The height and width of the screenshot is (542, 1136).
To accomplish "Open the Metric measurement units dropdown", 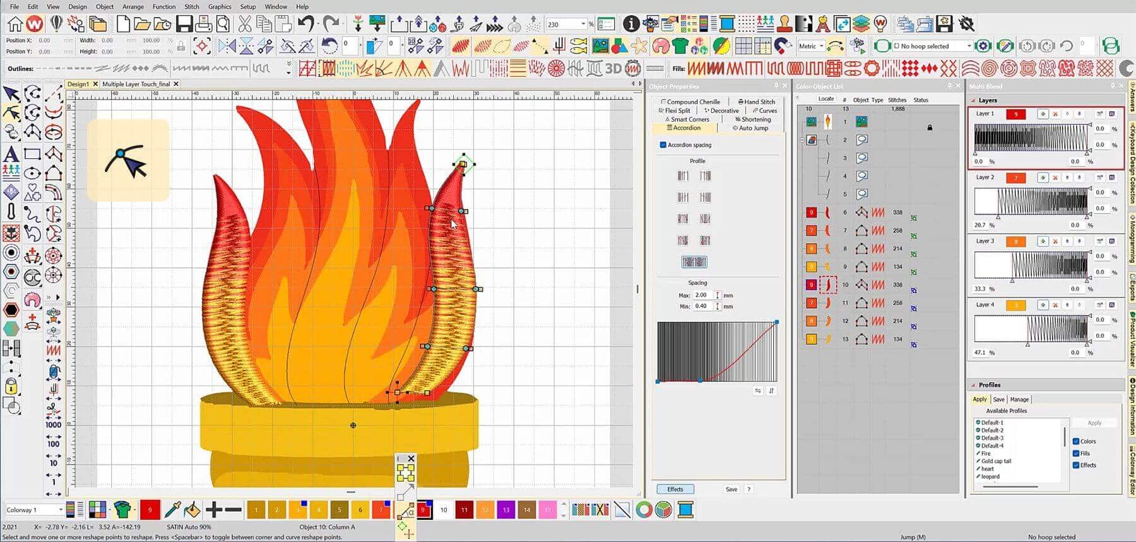I will 821,46.
